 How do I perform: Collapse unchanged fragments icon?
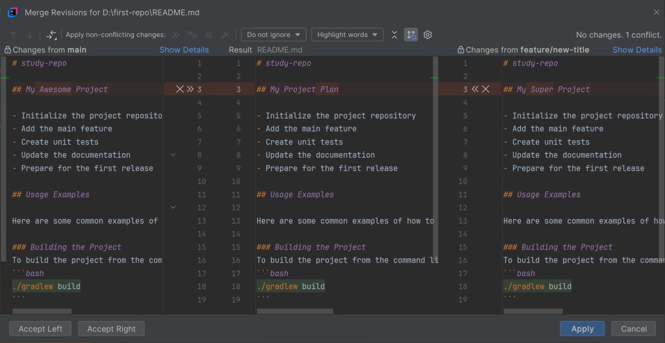coord(394,35)
